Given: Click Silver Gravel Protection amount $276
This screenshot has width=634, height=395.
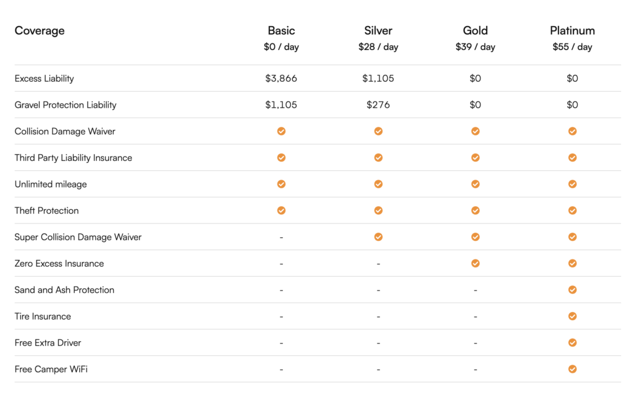Looking at the screenshot, I should (378, 105).
